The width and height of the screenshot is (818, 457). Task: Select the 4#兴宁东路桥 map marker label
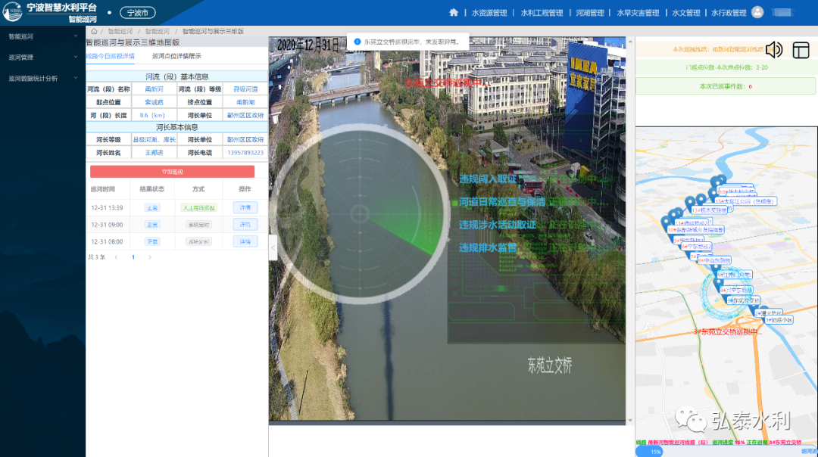click(736, 290)
